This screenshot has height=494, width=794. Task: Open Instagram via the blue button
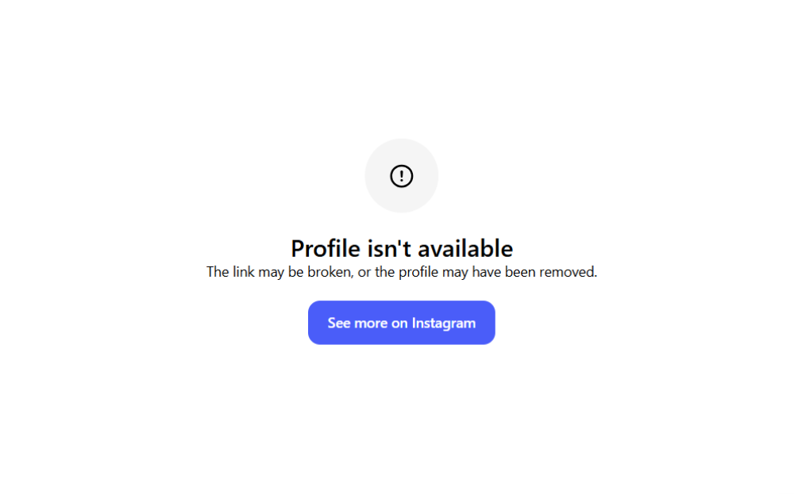click(x=402, y=323)
